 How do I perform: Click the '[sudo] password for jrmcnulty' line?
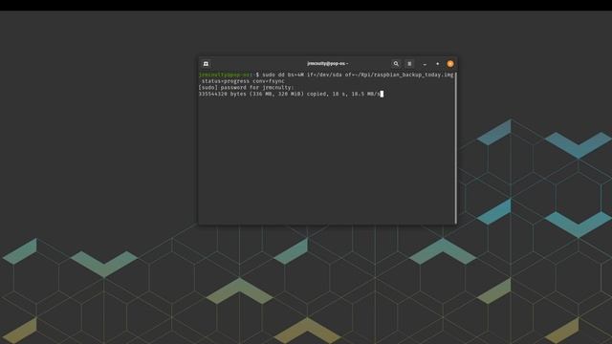pos(247,87)
